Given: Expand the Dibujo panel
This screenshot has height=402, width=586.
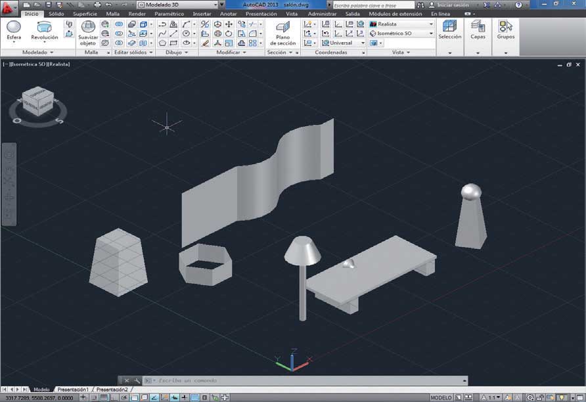Looking at the screenshot, I should [x=177, y=53].
